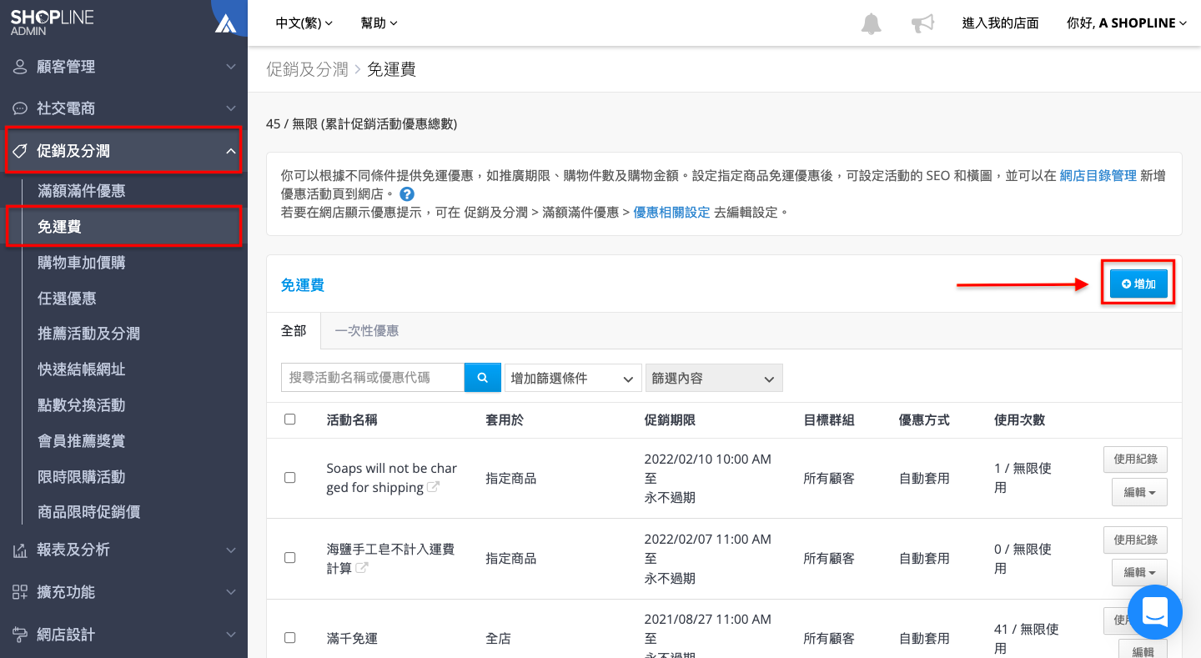Switch to the 一次性優惠 tab
This screenshot has height=658, width=1201.
click(367, 331)
